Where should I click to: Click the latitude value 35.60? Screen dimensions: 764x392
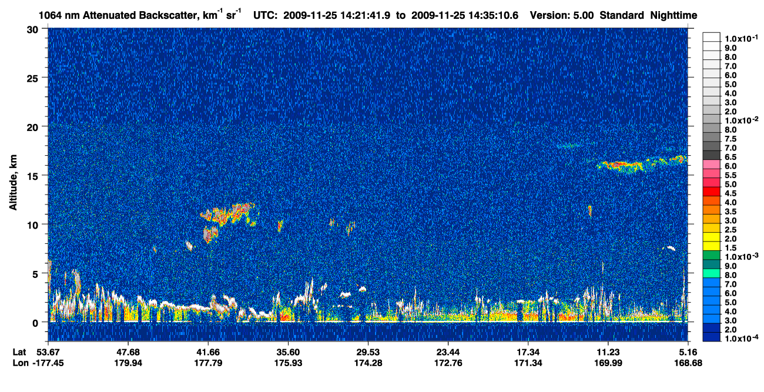tap(287, 352)
